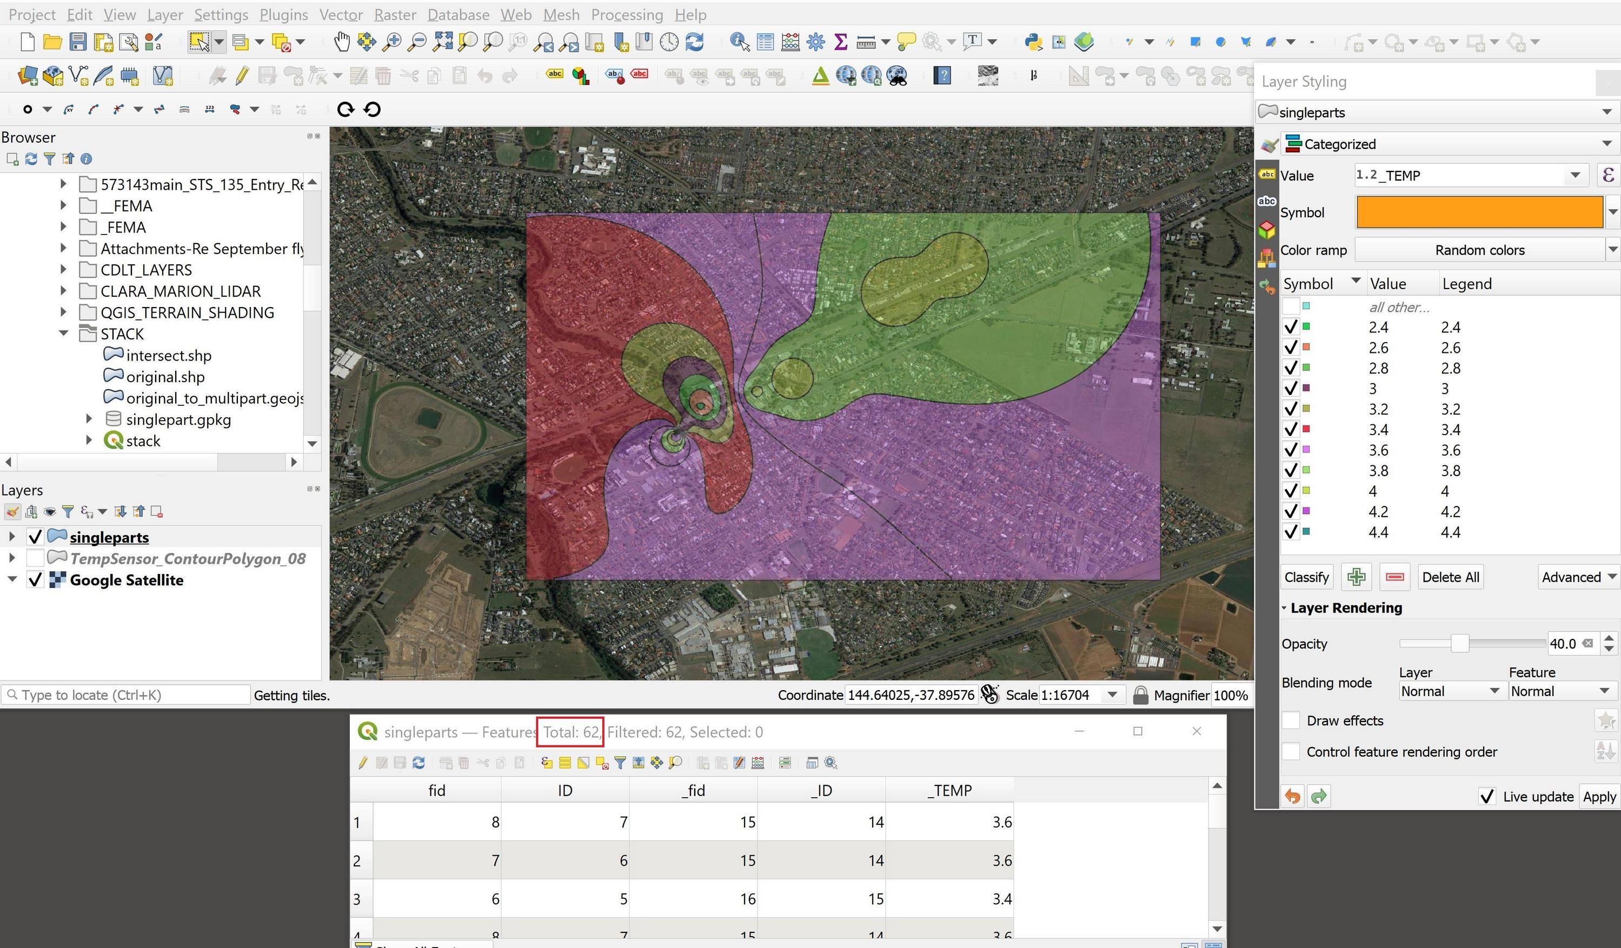Viewport: 1621px width, 948px height.
Task: Open the Advanced dropdown button
Action: 1578,577
